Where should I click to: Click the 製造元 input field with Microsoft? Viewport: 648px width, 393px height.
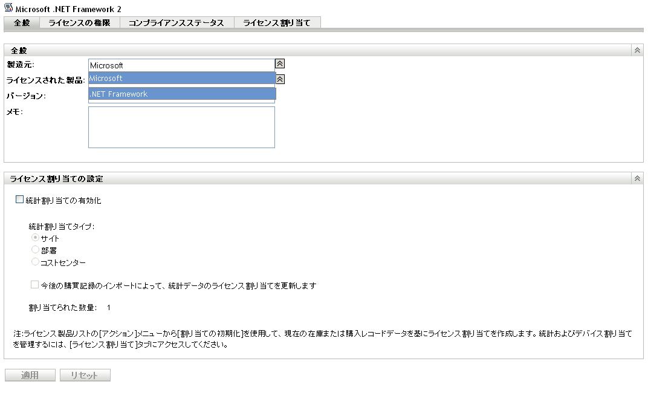tap(181, 65)
